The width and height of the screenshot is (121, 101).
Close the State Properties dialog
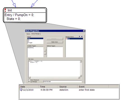pos(84,31)
